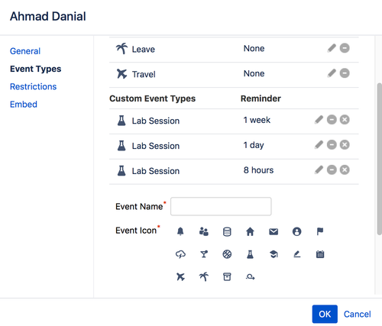This screenshot has width=382, height=326.
Task: Click the '1 day' reminder value
Action: coord(254,145)
